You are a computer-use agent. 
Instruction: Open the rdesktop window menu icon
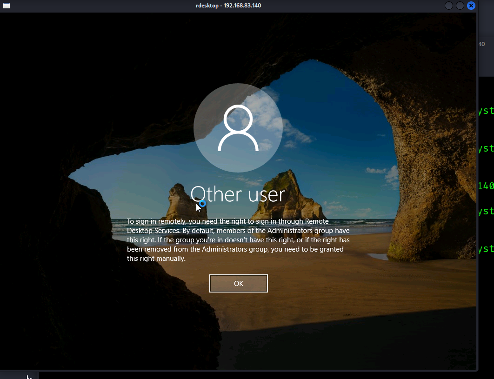click(x=7, y=6)
